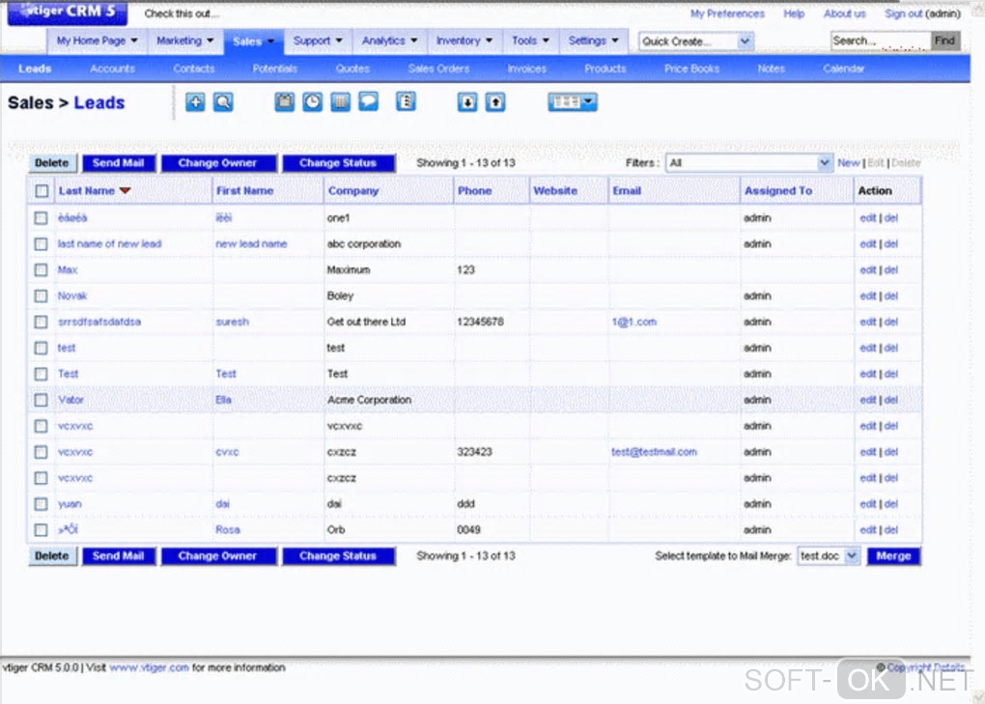Switch to the Potentials tab
The height and width of the screenshot is (704, 985).
coord(274,70)
